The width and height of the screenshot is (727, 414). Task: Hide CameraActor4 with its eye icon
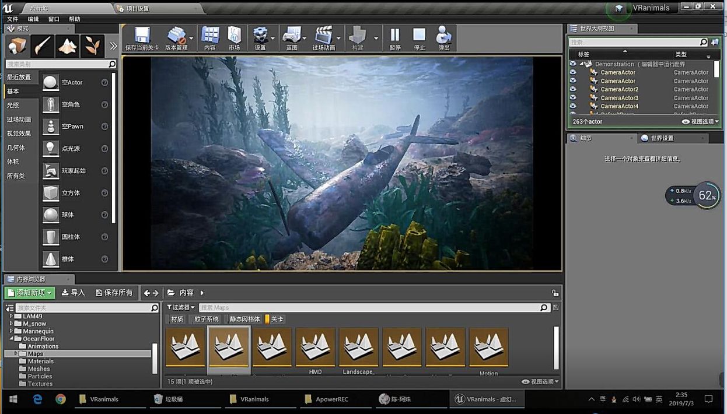pos(573,106)
